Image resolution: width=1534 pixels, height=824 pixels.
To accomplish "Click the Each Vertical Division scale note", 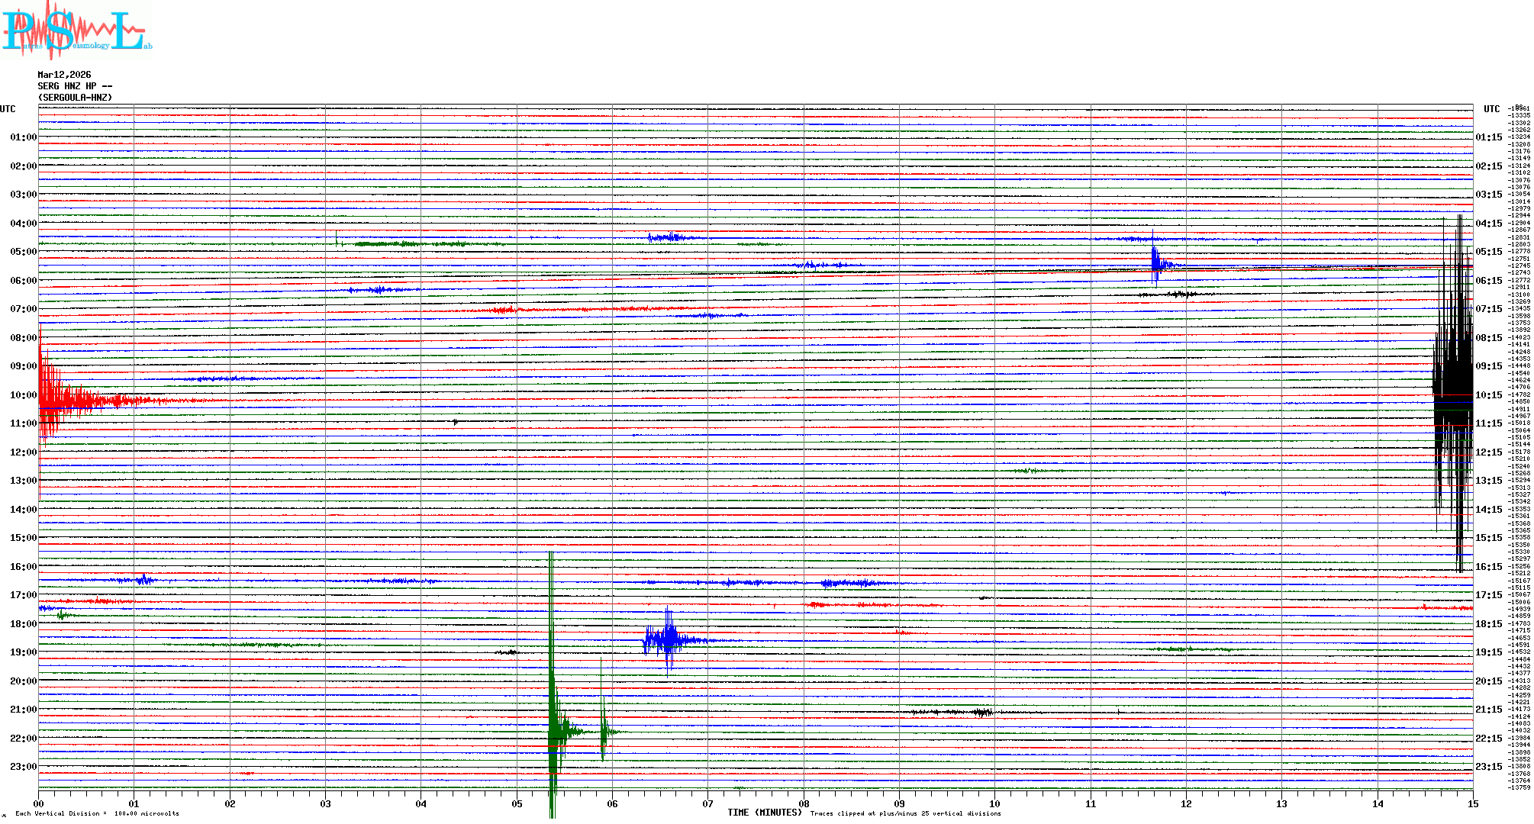I will click(x=97, y=813).
